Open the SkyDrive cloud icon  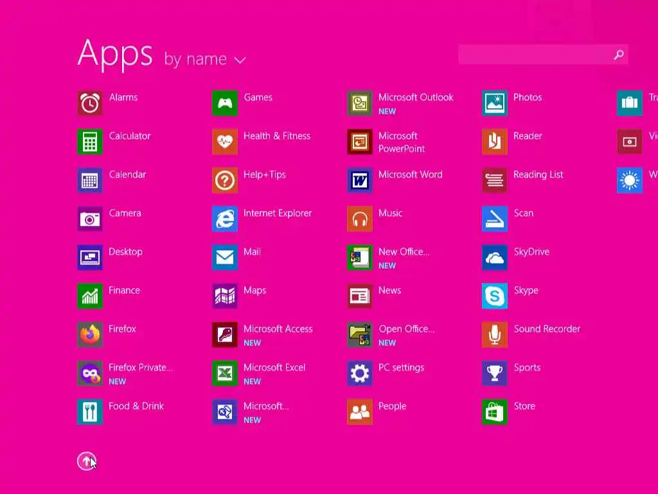click(x=495, y=257)
